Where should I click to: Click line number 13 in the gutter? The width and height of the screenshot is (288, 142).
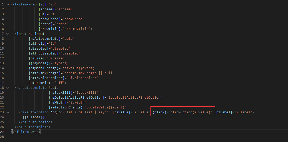2,63
